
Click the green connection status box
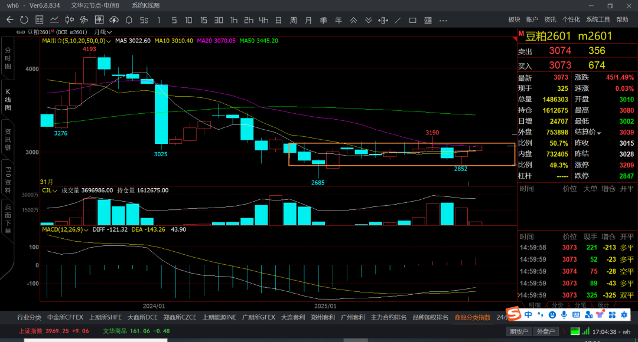[575, 331]
